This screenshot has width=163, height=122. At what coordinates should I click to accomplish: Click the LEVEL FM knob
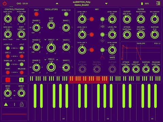point(112,35)
